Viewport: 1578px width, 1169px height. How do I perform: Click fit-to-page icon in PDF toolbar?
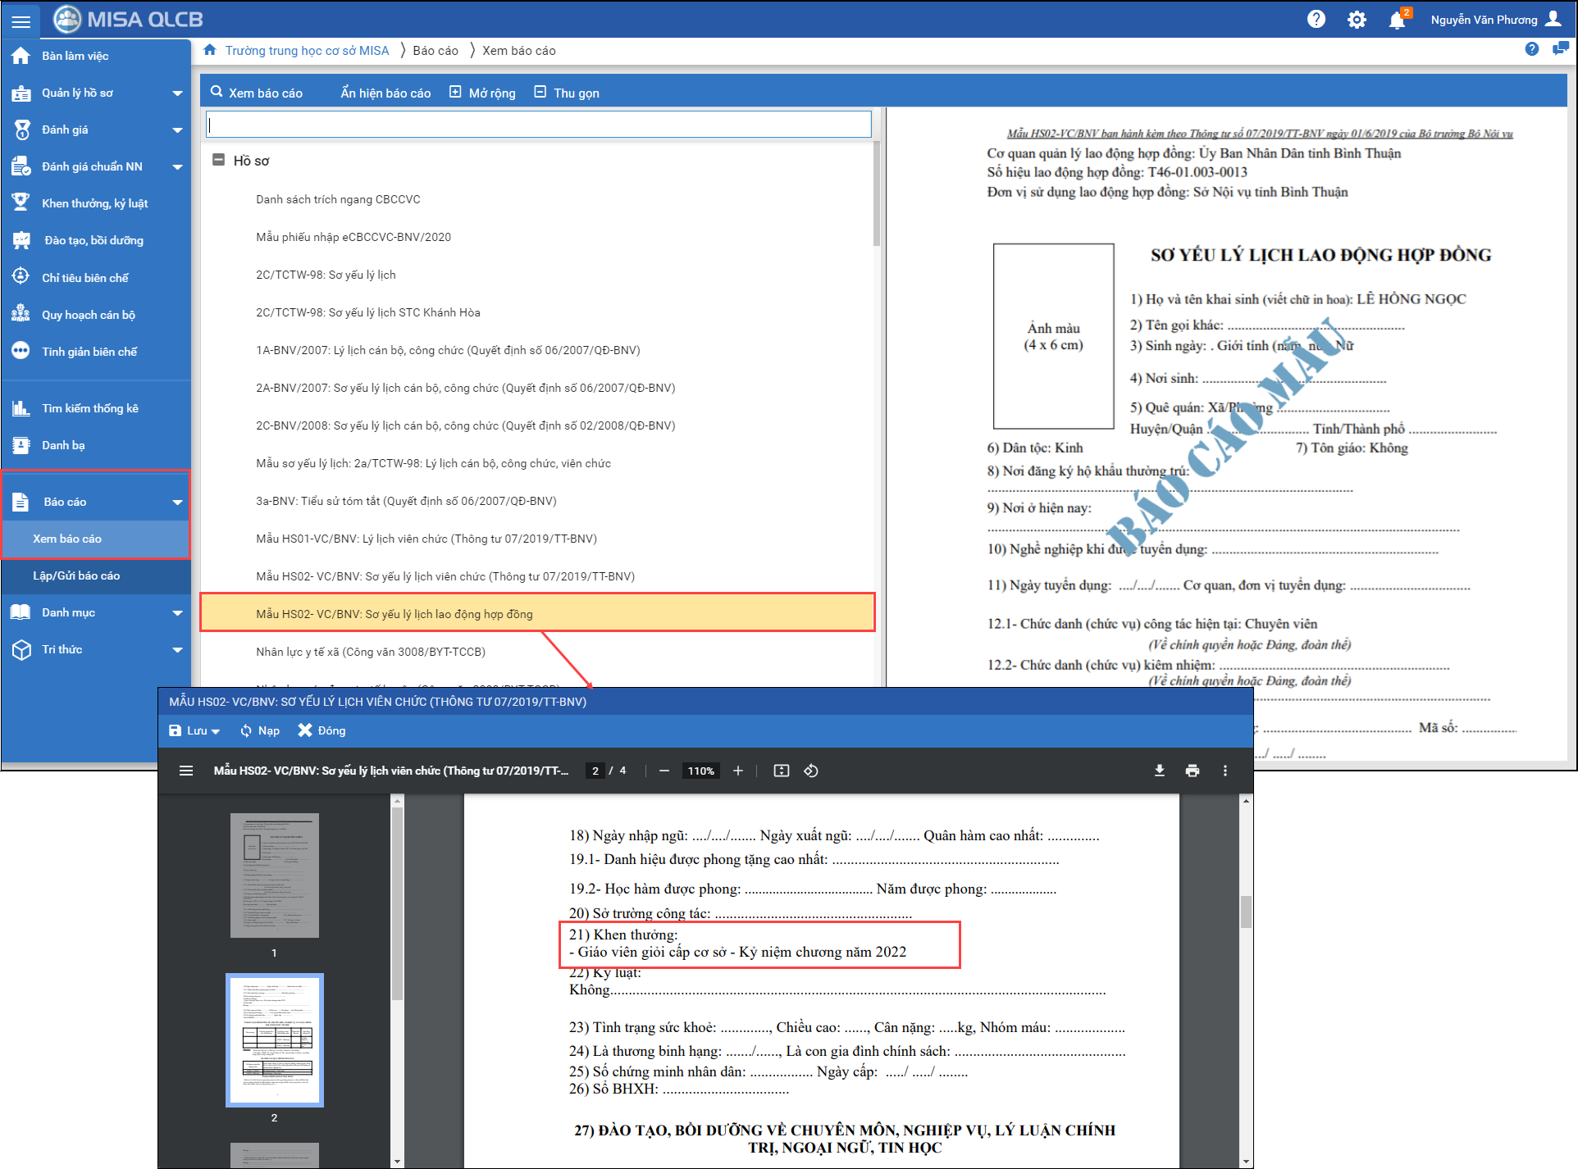(x=781, y=771)
